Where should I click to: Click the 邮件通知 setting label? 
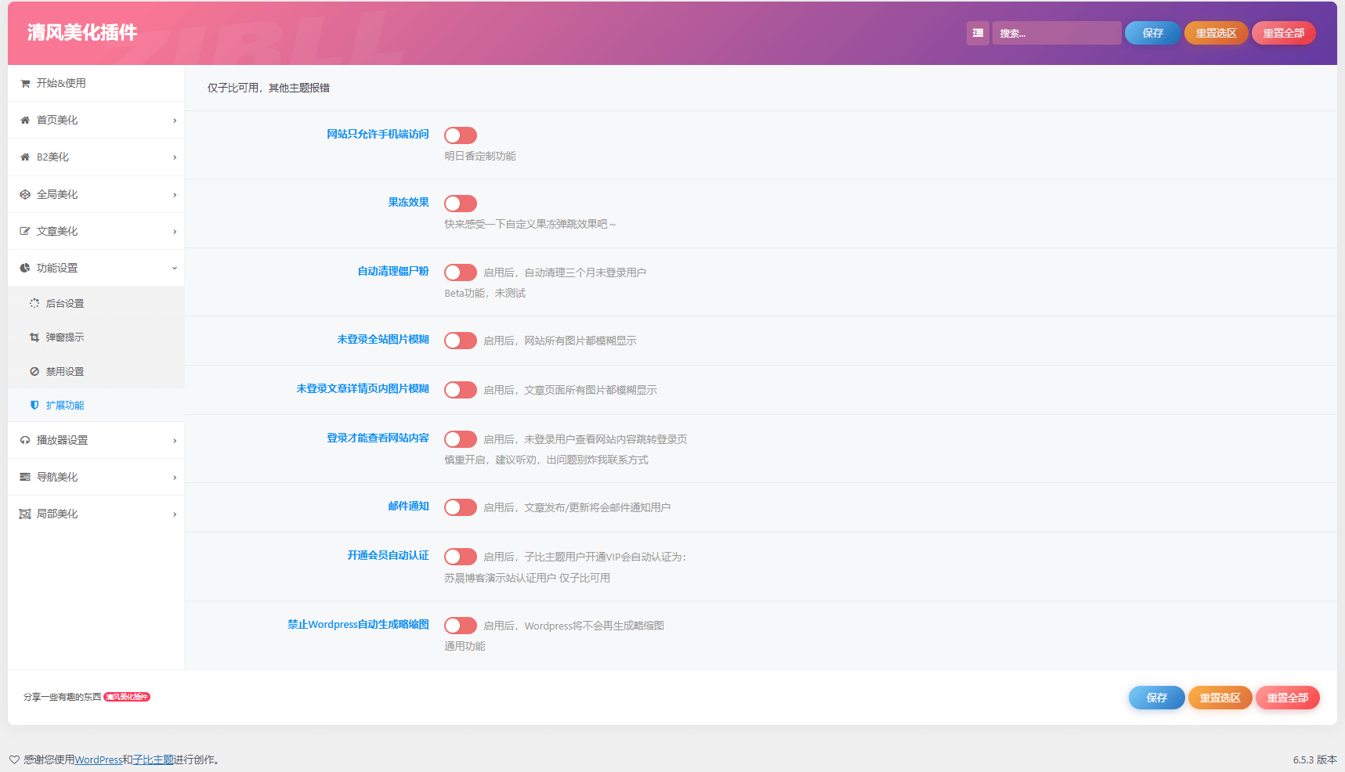409,506
